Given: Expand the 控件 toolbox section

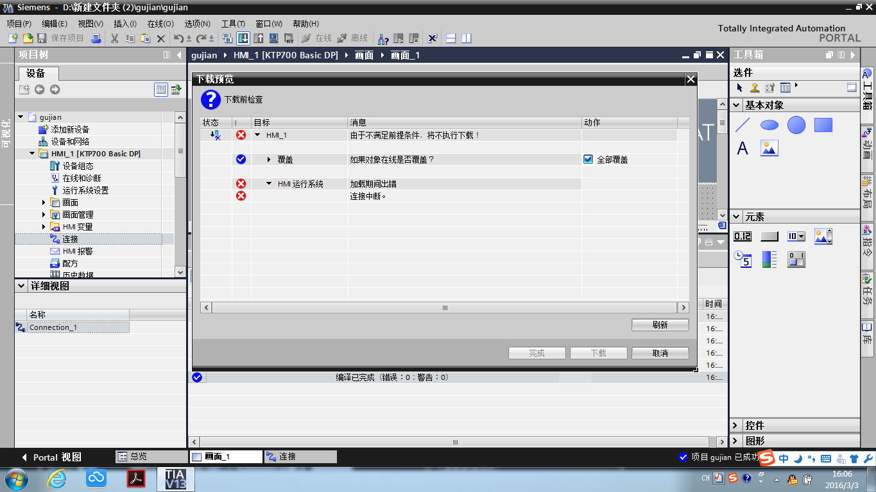Looking at the screenshot, I should 736,425.
